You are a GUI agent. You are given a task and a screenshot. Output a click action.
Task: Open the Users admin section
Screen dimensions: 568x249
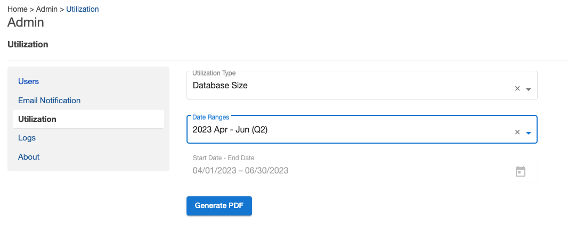(28, 81)
